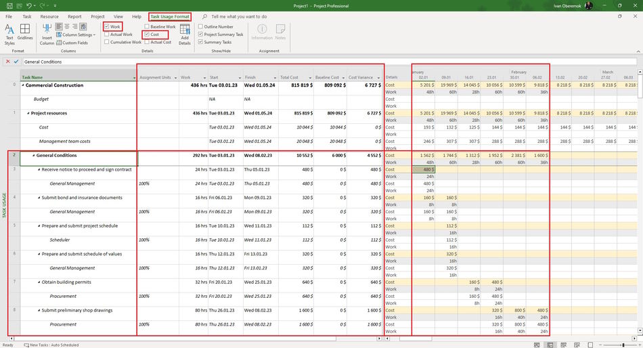643x348 pixels.
Task: Click the zoom slider handle in status bar
Action: click(x=623, y=345)
